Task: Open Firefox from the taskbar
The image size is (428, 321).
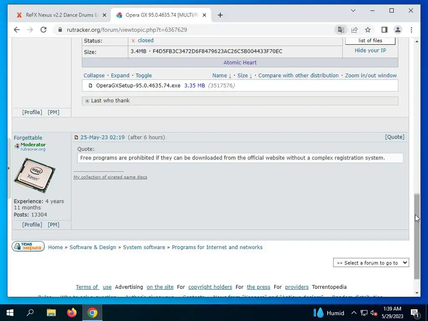Action: point(72,313)
